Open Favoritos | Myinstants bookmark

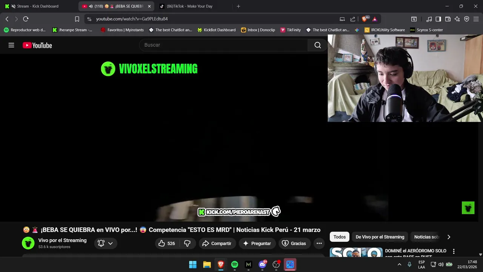pyautogui.click(x=122, y=30)
